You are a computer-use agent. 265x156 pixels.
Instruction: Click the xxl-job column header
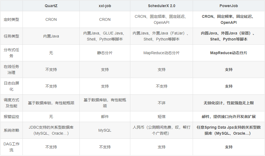tap(105, 6)
